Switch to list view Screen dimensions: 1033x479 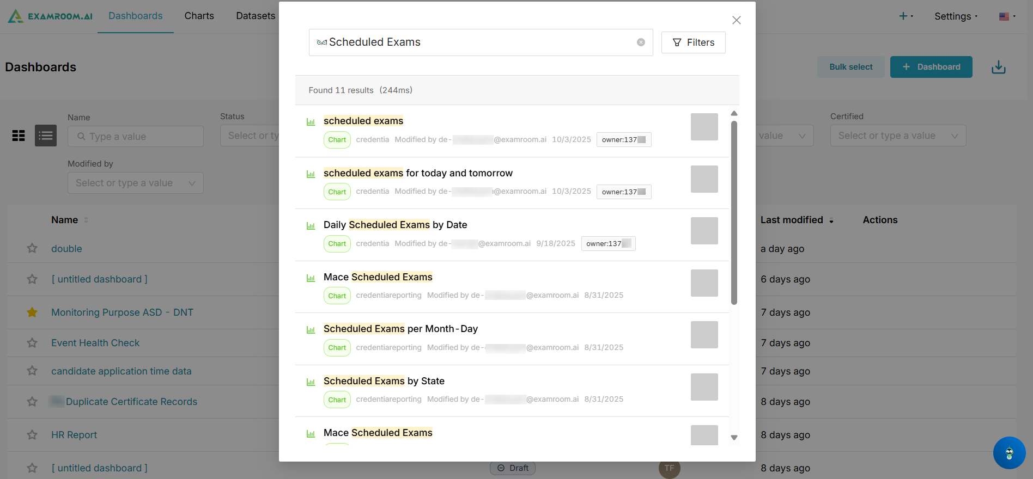coord(46,136)
